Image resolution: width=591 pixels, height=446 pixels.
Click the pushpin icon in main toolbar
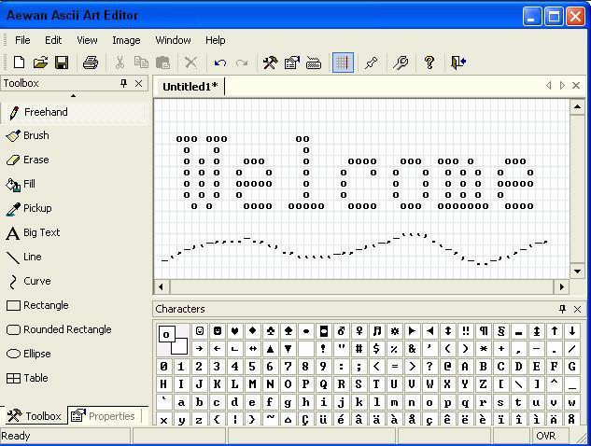[372, 63]
